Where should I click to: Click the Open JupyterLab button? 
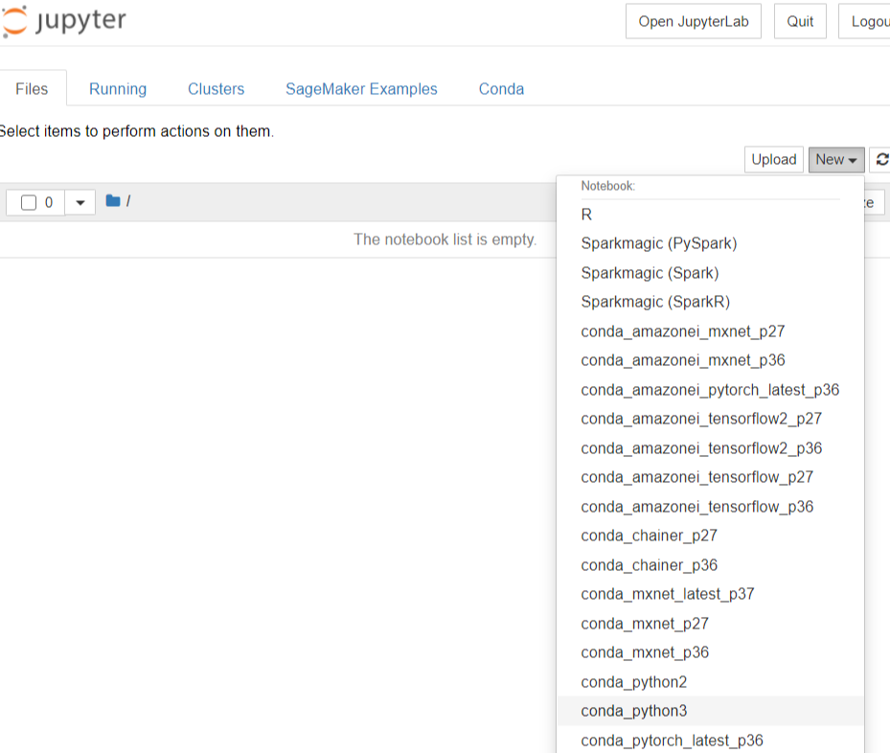[x=693, y=22]
